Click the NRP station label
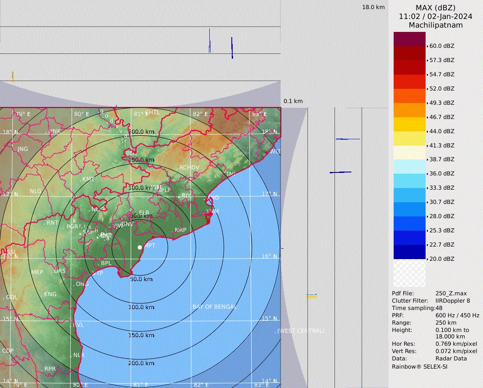This screenshot has width=483, height=388. tap(180, 230)
